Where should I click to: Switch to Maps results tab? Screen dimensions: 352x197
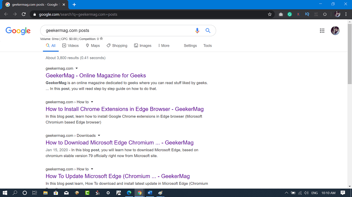point(93,46)
